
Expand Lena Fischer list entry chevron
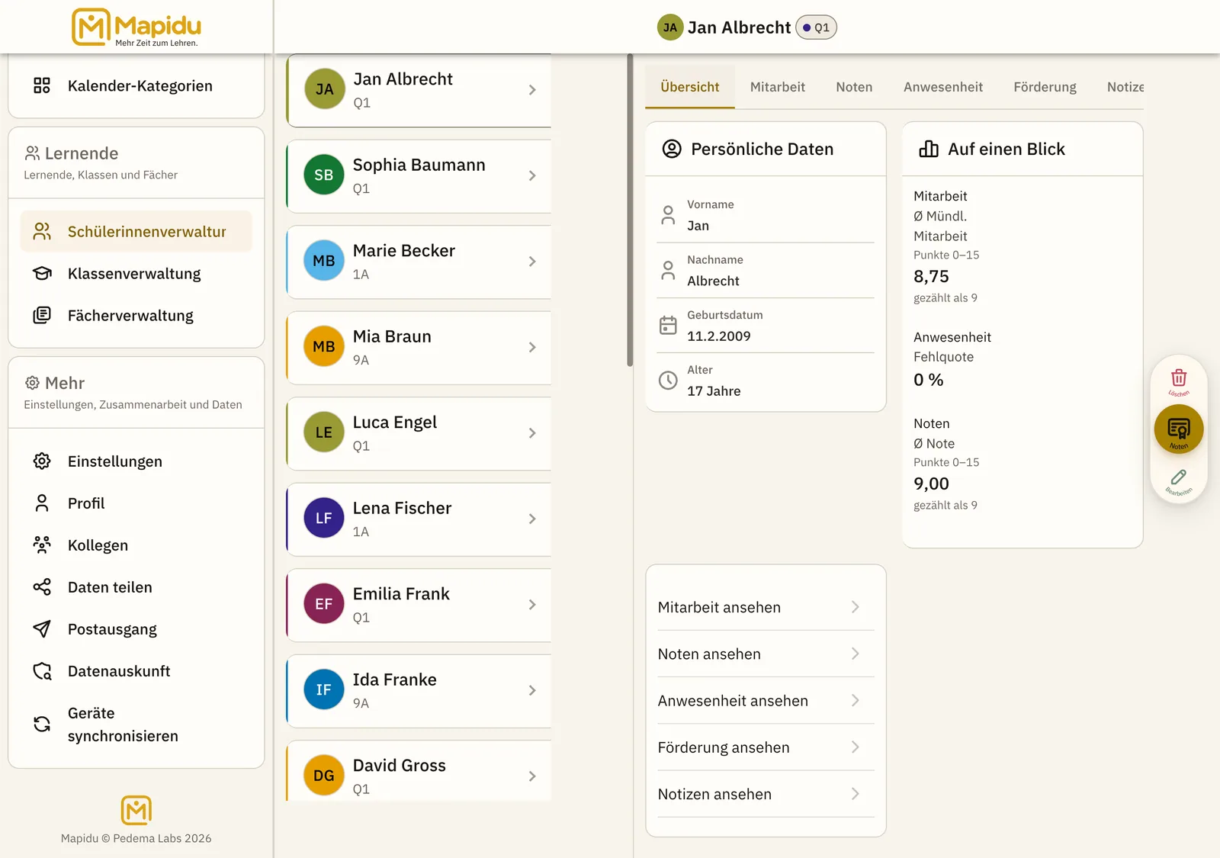coord(532,519)
